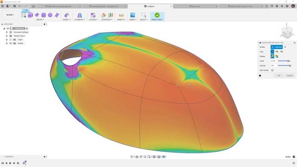Open the File menu icon
Image resolution: width=297 pixels, height=167 pixels.
point(8,6)
